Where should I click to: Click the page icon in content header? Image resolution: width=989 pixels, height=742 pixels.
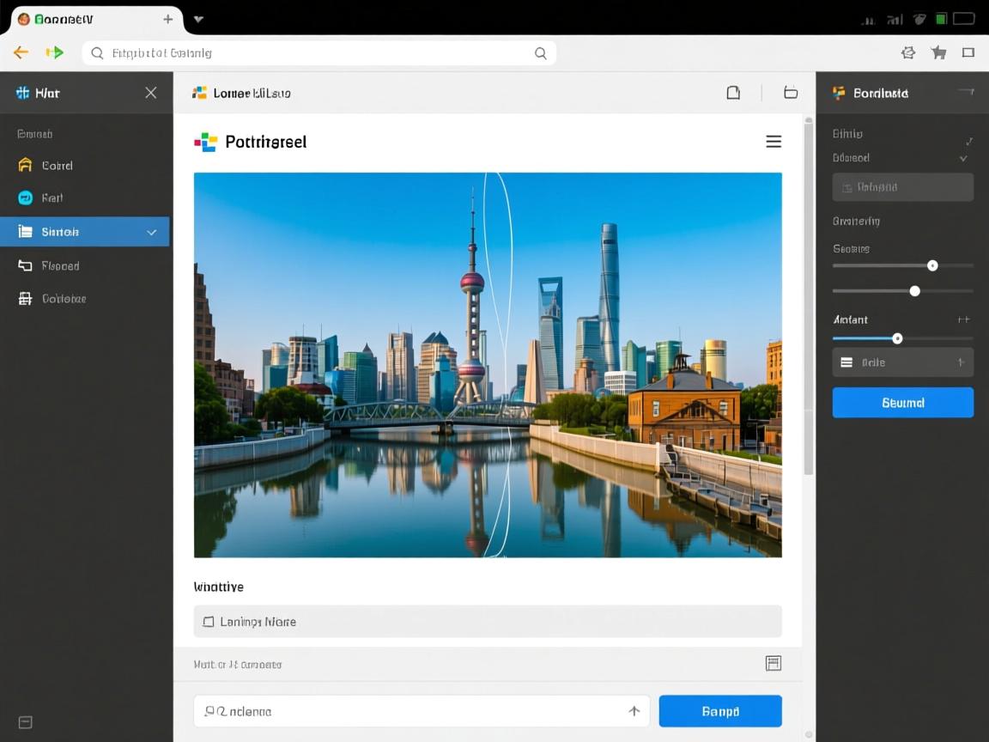click(733, 93)
